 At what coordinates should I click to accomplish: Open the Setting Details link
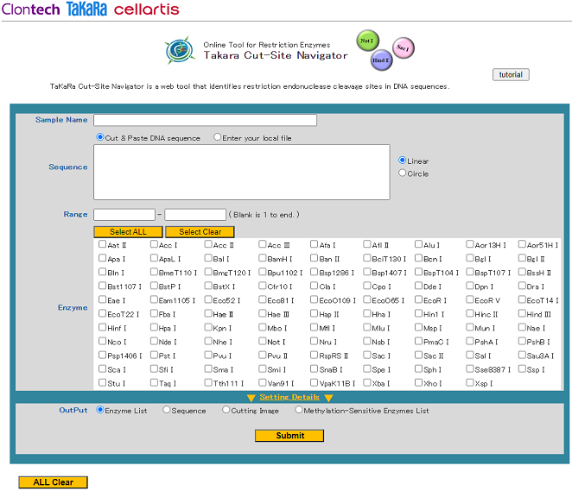click(x=289, y=397)
